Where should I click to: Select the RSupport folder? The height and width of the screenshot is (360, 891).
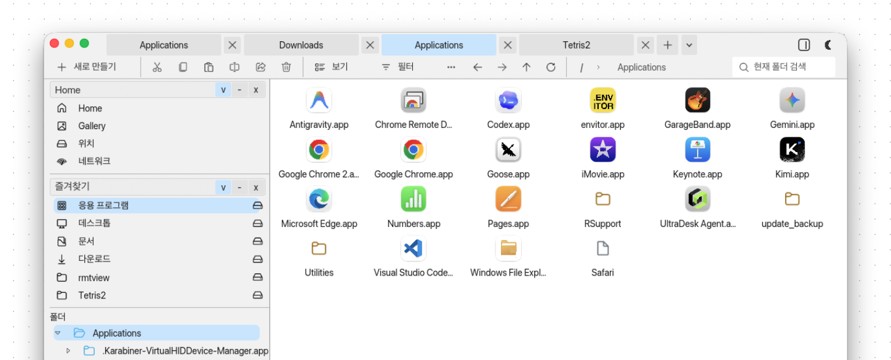tap(602, 199)
